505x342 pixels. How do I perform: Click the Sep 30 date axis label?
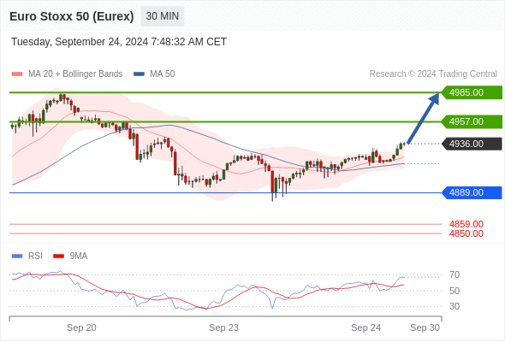point(425,327)
